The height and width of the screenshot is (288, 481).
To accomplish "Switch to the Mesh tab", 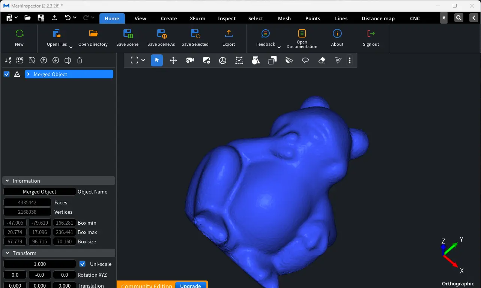I will click(x=284, y=18).
